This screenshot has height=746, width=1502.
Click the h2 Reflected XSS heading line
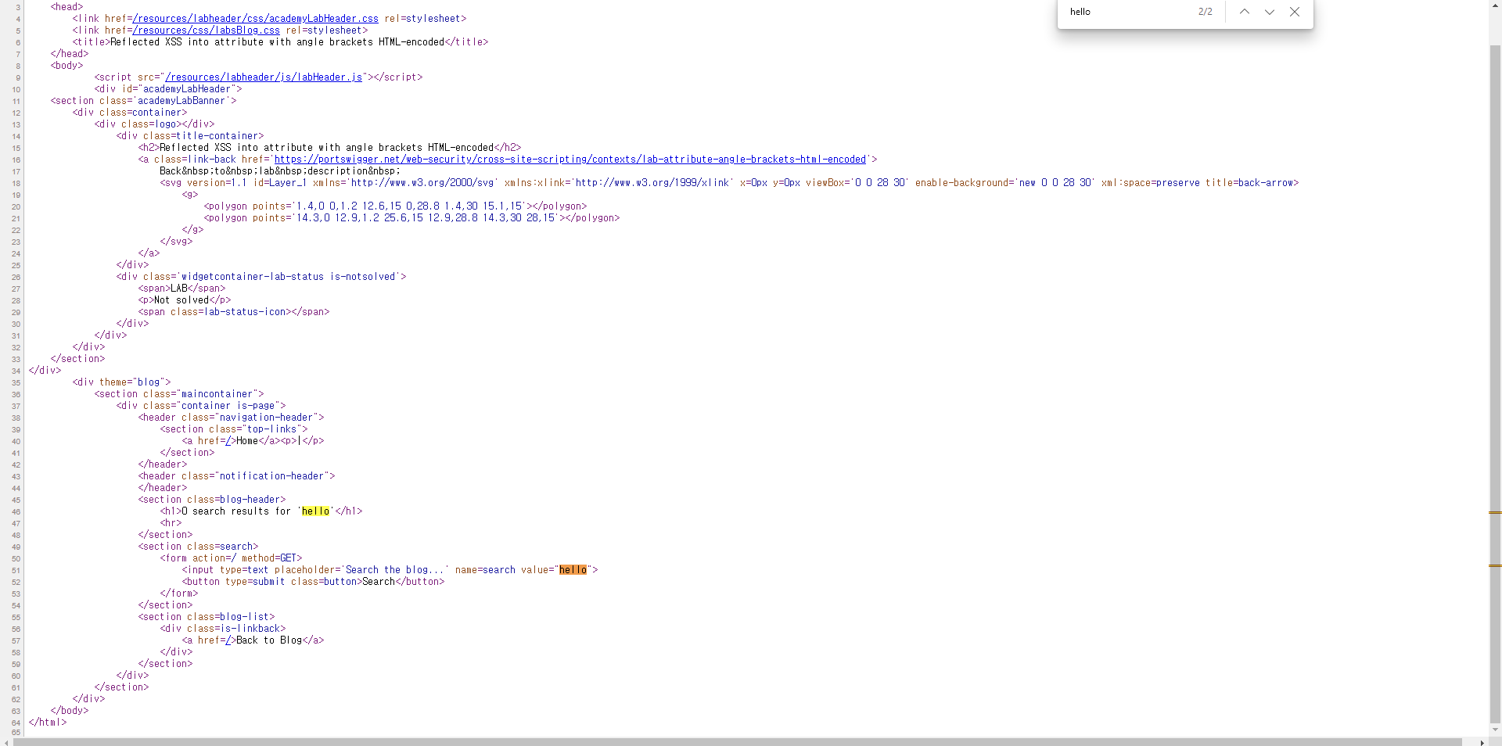(x=329, y=148)
